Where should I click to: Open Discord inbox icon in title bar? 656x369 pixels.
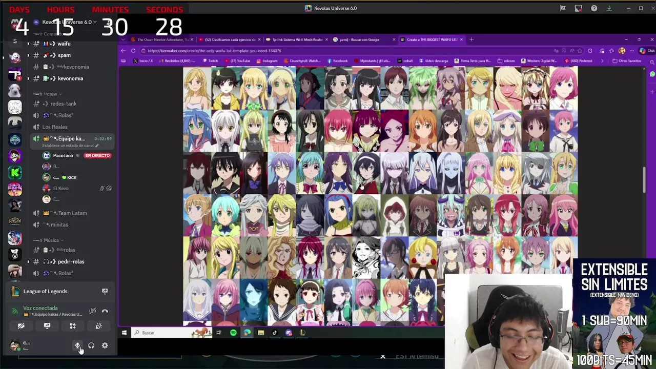click(x=578, y=8)
